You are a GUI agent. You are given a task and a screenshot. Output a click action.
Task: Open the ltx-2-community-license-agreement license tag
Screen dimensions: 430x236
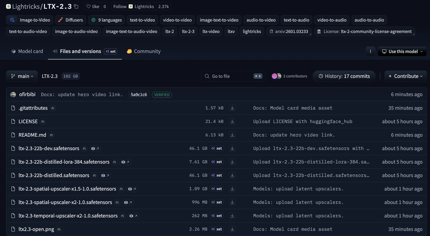[364, 31]
